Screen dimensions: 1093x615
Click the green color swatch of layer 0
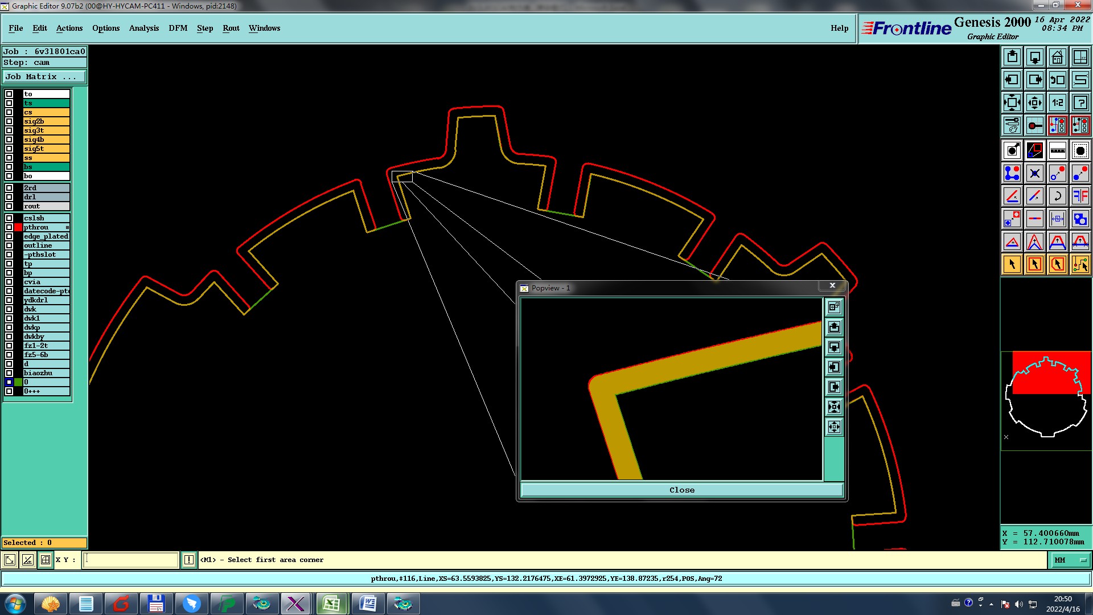point(18,382)
